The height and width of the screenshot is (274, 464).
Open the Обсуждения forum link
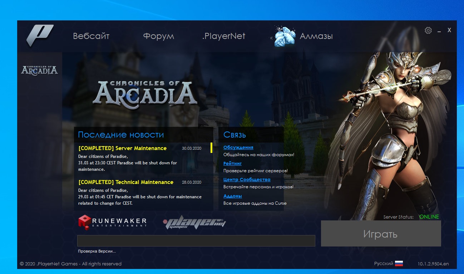click(x=238, y=148)
